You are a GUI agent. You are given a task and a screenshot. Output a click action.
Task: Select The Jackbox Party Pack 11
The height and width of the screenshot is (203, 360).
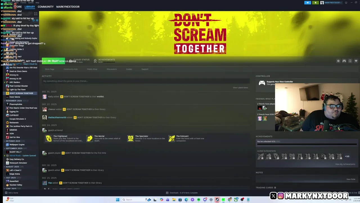[x=21, y=126]
